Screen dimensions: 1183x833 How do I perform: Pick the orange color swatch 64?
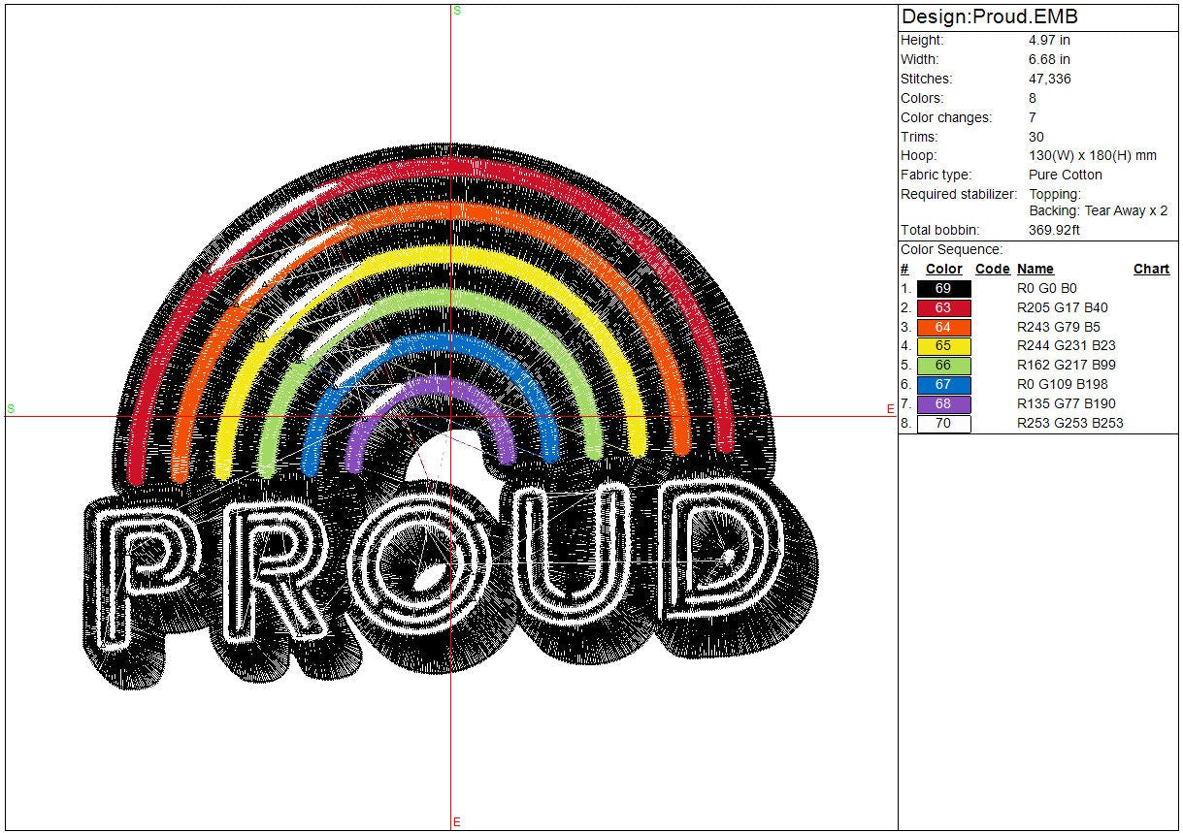coord(943,328)
